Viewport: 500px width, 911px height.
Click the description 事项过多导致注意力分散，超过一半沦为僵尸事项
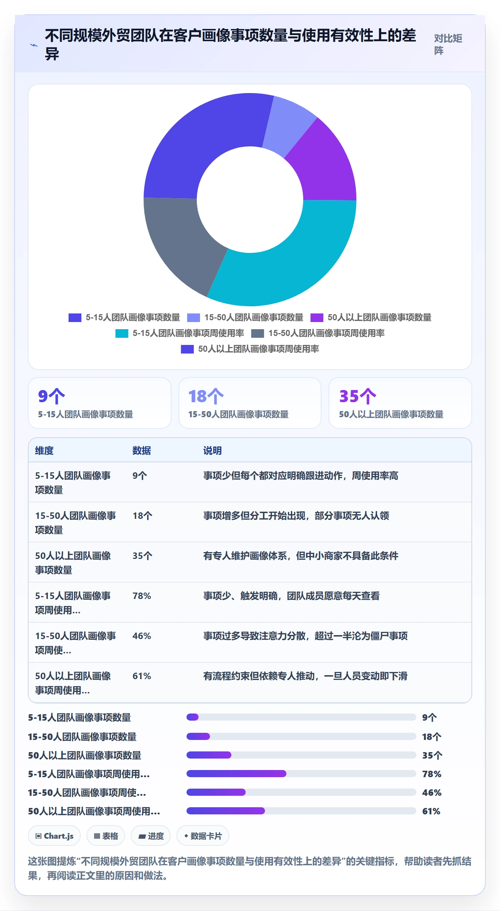tap(305, 636)
